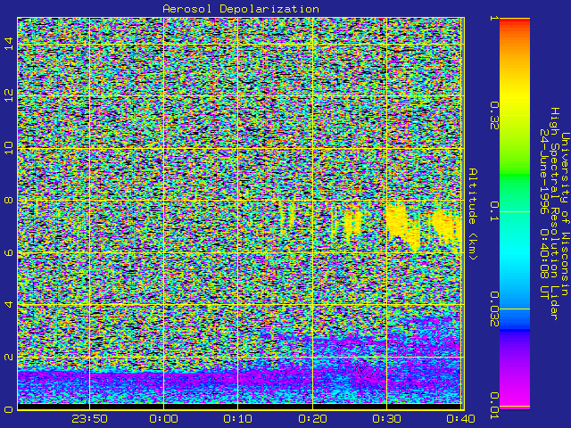
Task: Click the colorbar value label 0.32
Action: click(x=493, y=115)
